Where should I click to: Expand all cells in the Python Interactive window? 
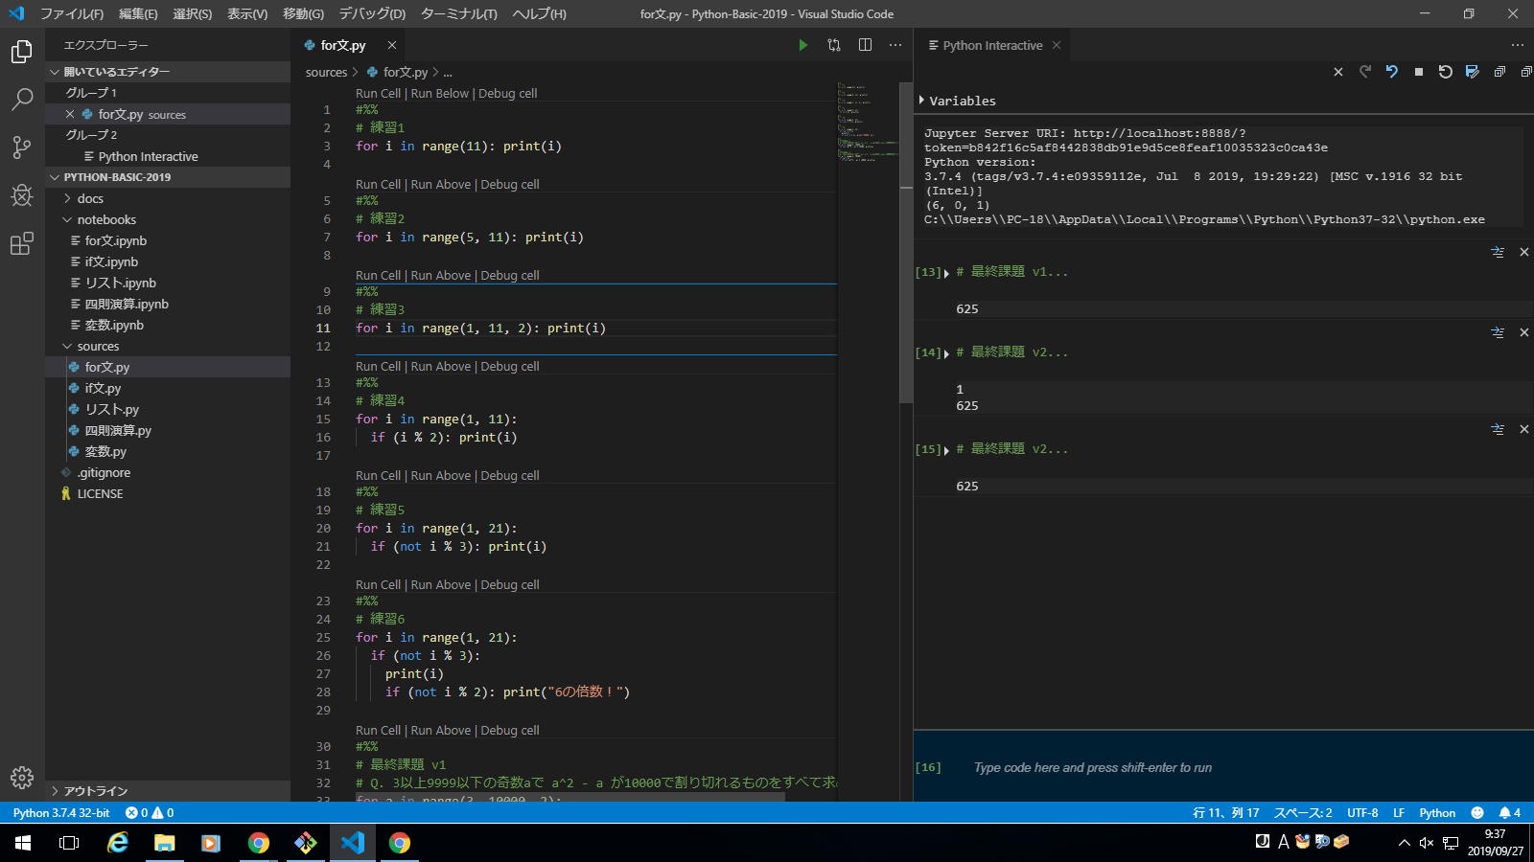(x=1499, y=72)
